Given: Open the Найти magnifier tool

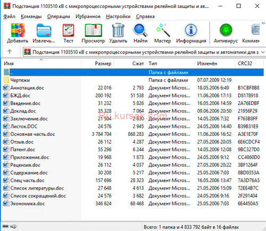Looking at the screenshot, I should pos(140,30).
